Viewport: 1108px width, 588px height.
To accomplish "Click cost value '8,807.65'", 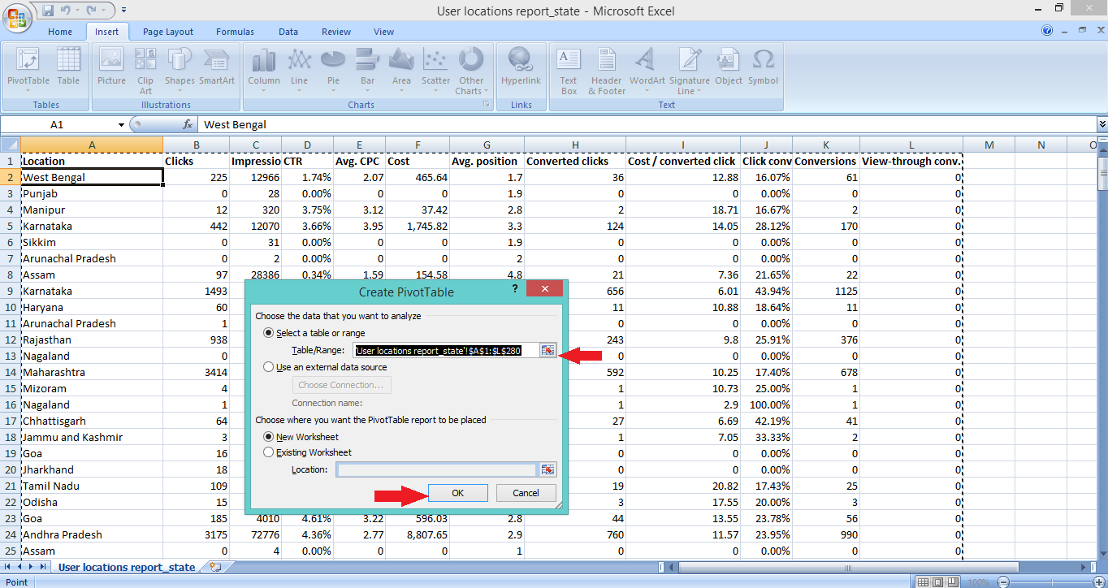I will point(418,534).
